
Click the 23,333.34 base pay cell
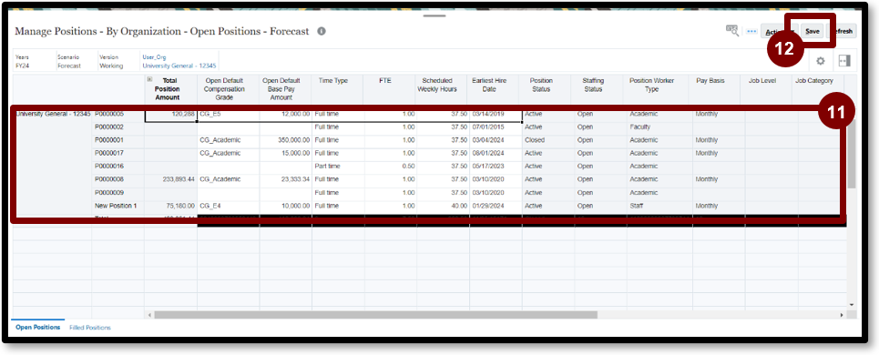(x=285, y=179)
